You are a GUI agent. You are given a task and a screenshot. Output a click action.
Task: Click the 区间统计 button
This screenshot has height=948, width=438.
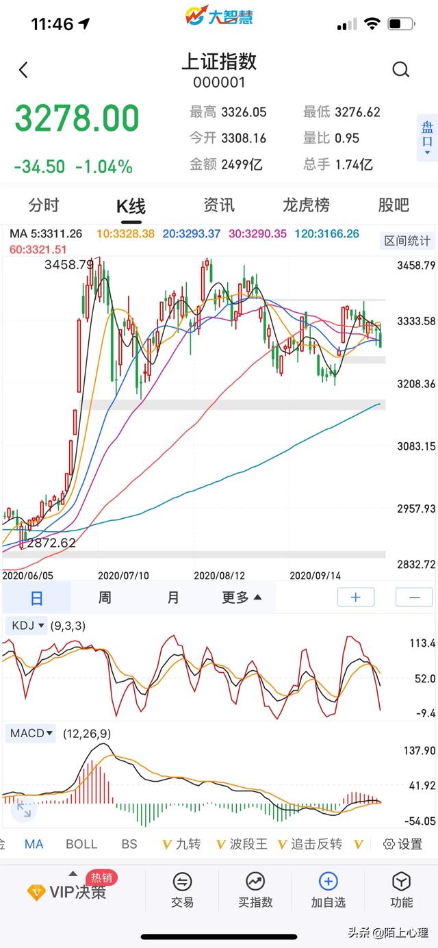(407, 241)
